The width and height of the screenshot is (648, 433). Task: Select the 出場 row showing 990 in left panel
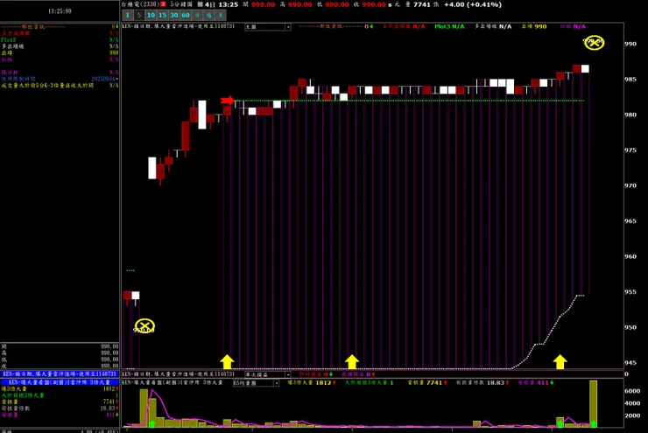point(60,52)
